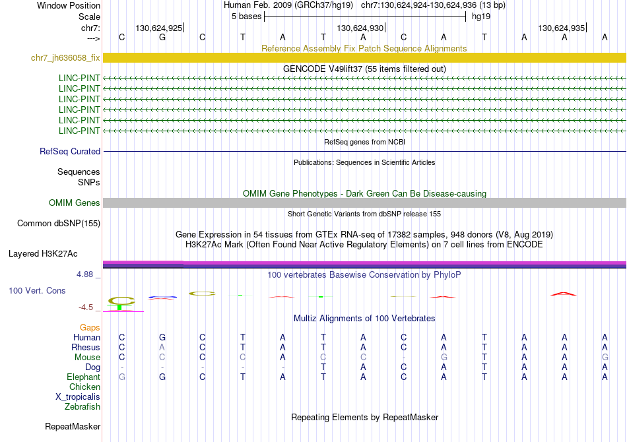Click the Common dbSNP(155) track label

coord(58,224)
